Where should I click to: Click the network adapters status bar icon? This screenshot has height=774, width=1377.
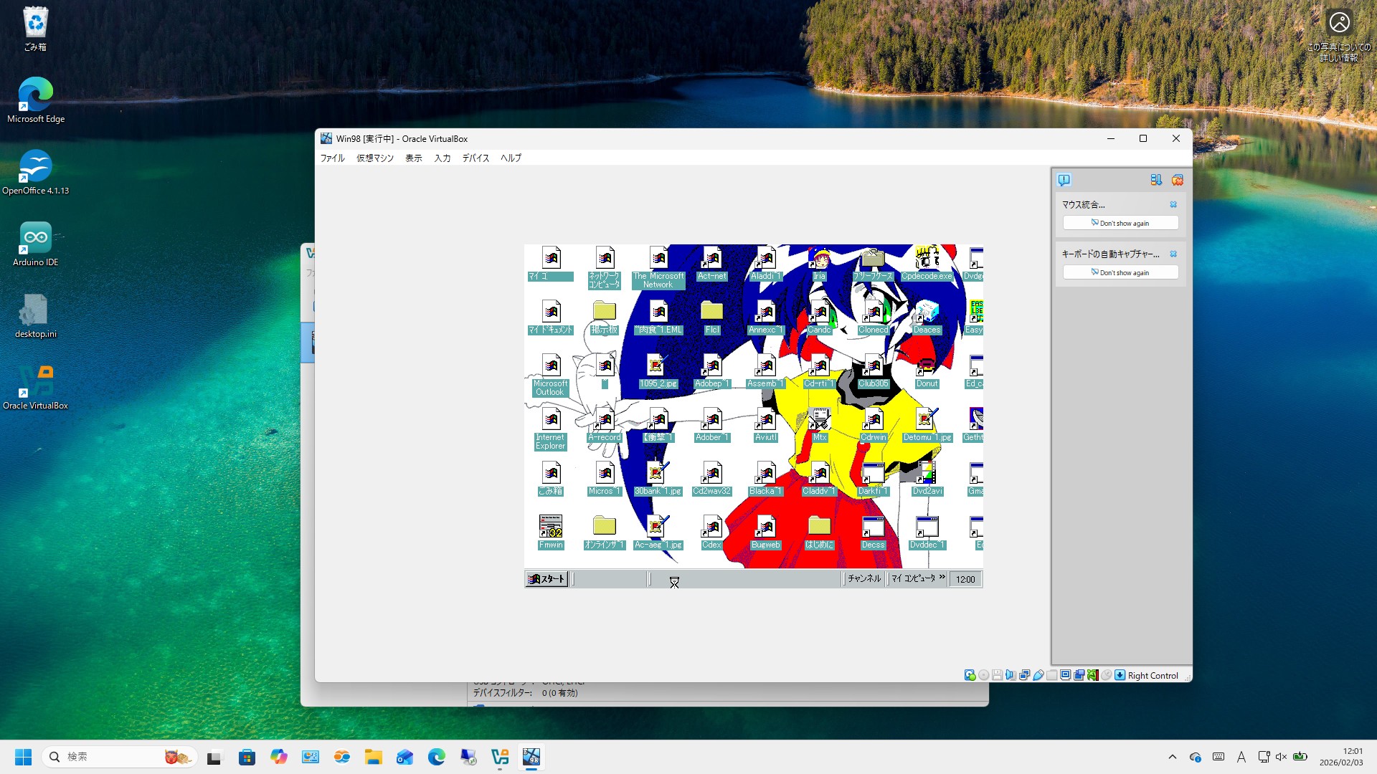point(1024,675)
